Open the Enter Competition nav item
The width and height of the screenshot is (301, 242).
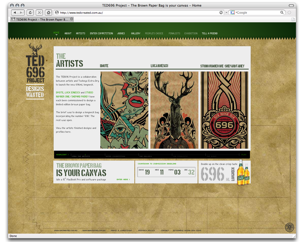click(x=101, y=33)
